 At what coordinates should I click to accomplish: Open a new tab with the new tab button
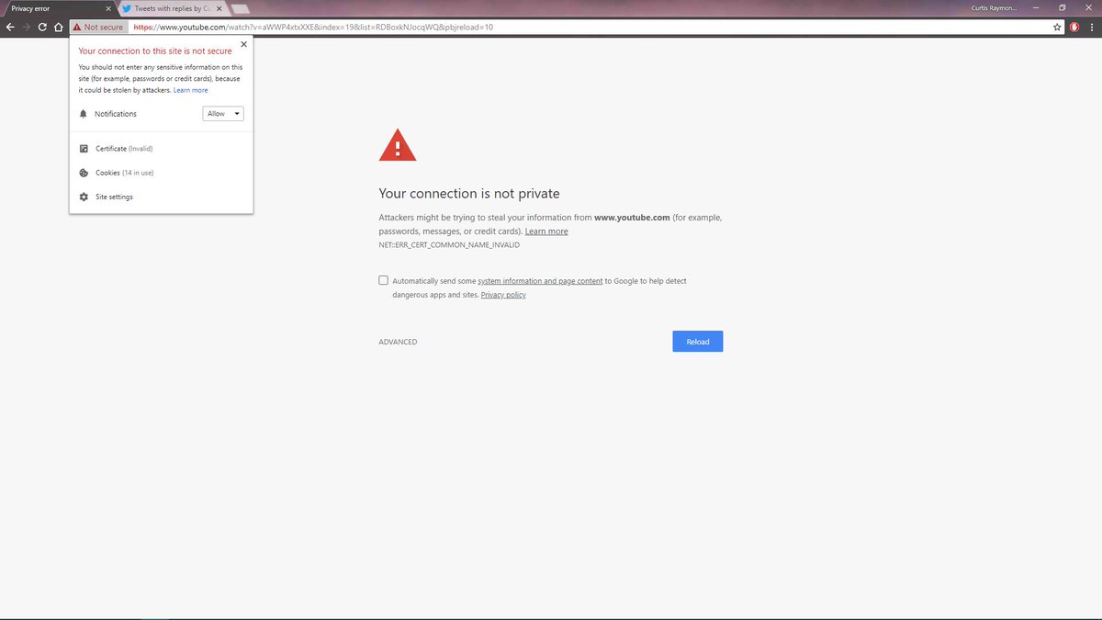[x=241, y=9]
